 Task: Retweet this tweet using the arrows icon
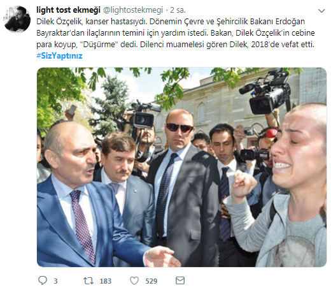(x=88, y=281)
